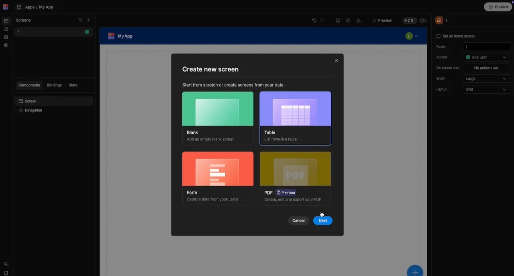
Task: Click the undo arrow in toolbar
Action: (x=314, y=20)
